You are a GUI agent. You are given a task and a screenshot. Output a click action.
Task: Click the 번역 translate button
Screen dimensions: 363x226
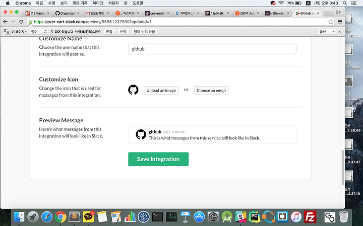123,32
